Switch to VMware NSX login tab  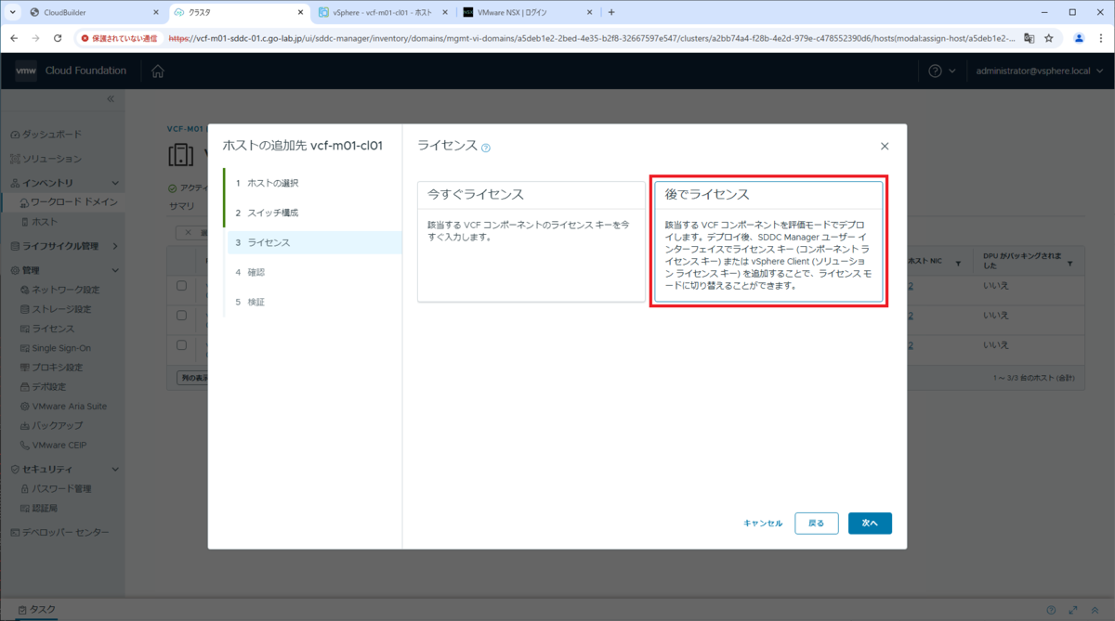(x=526, y=12)
